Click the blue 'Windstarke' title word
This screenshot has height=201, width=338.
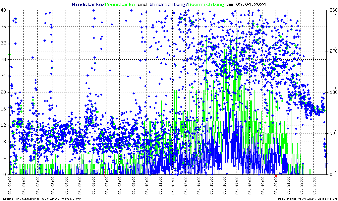point(87,4)
